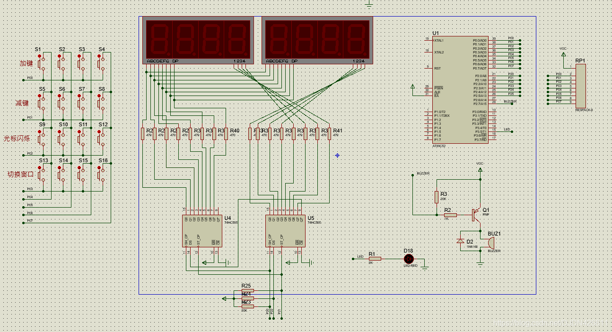
Task: Select the 1N4148 diode D2
Action: (460, 241)
